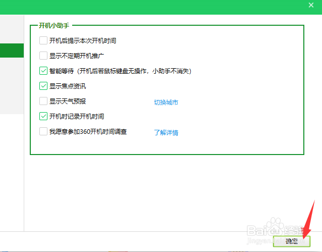322x252 pixels.
Task: Click the 开机后提示本次开机时间 label text
Action: pos(83,41)
